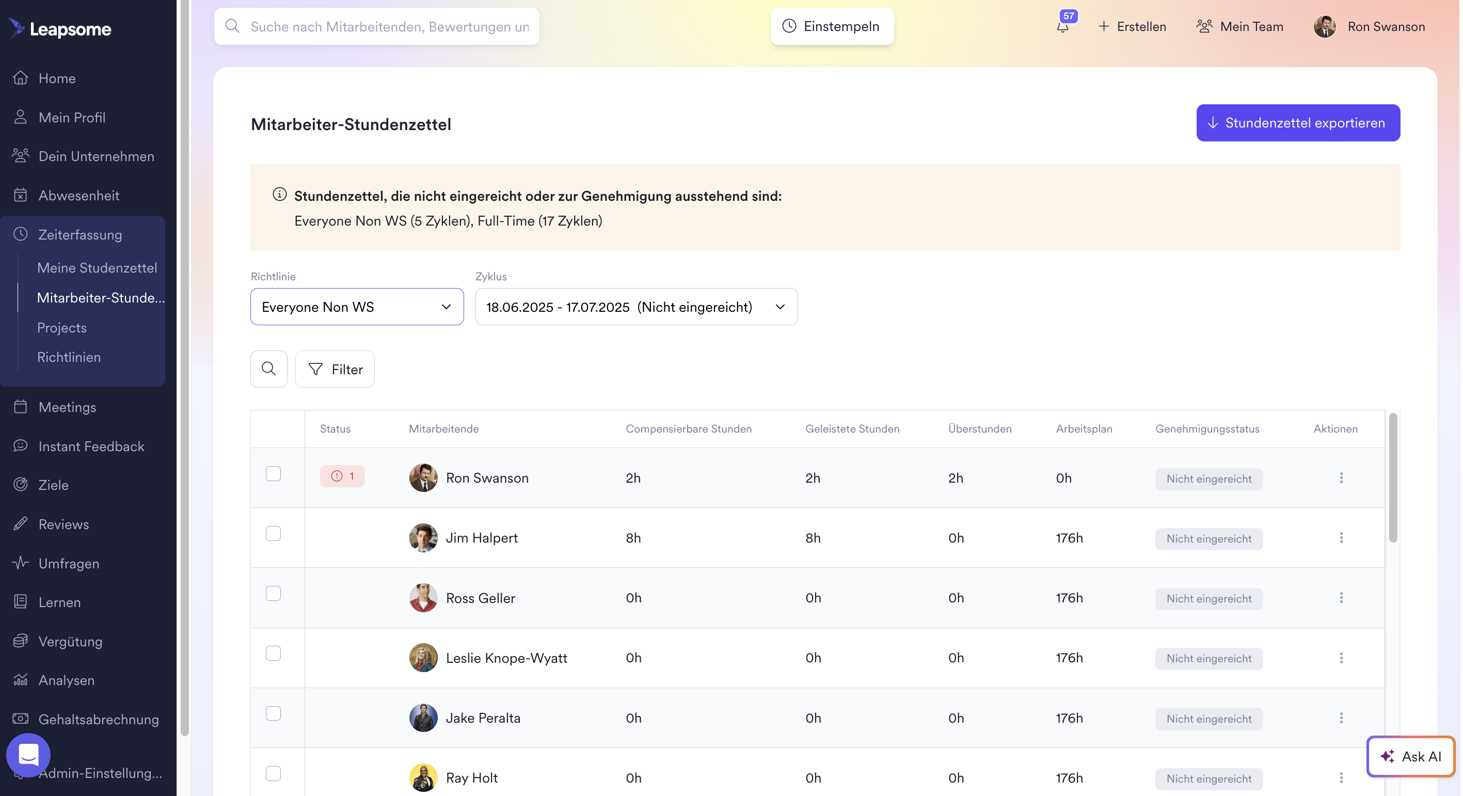Open actions menu for Ron Swanson row
Viewport: 1463px width, 796px height.
(x=1341, y=477)
